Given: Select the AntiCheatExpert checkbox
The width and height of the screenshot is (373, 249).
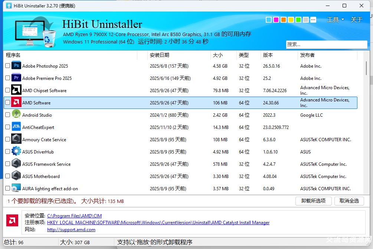Looking at the screenshot, I should click(x=8, y=127).
